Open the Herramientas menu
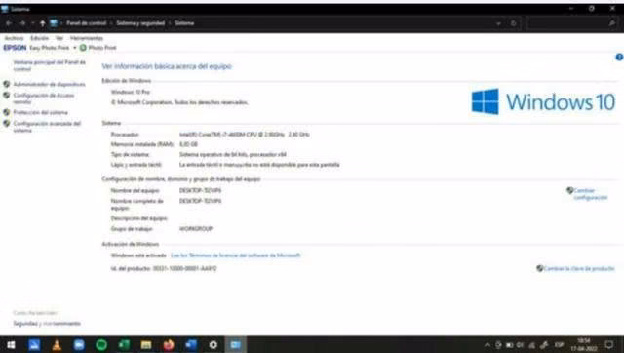Screen dimensions: 624x353 pyautogui.click(x=87, y=38)
